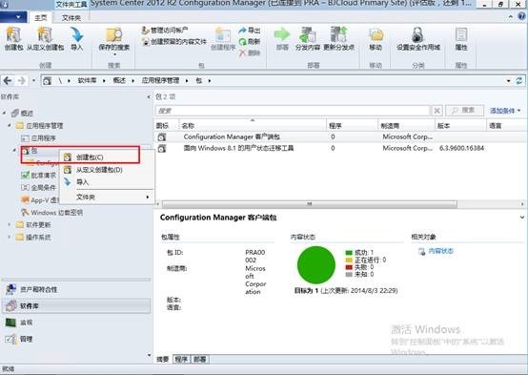Viewport: 528px width, 375px height.
Task: Click the search input field
Action: (293, 111)
